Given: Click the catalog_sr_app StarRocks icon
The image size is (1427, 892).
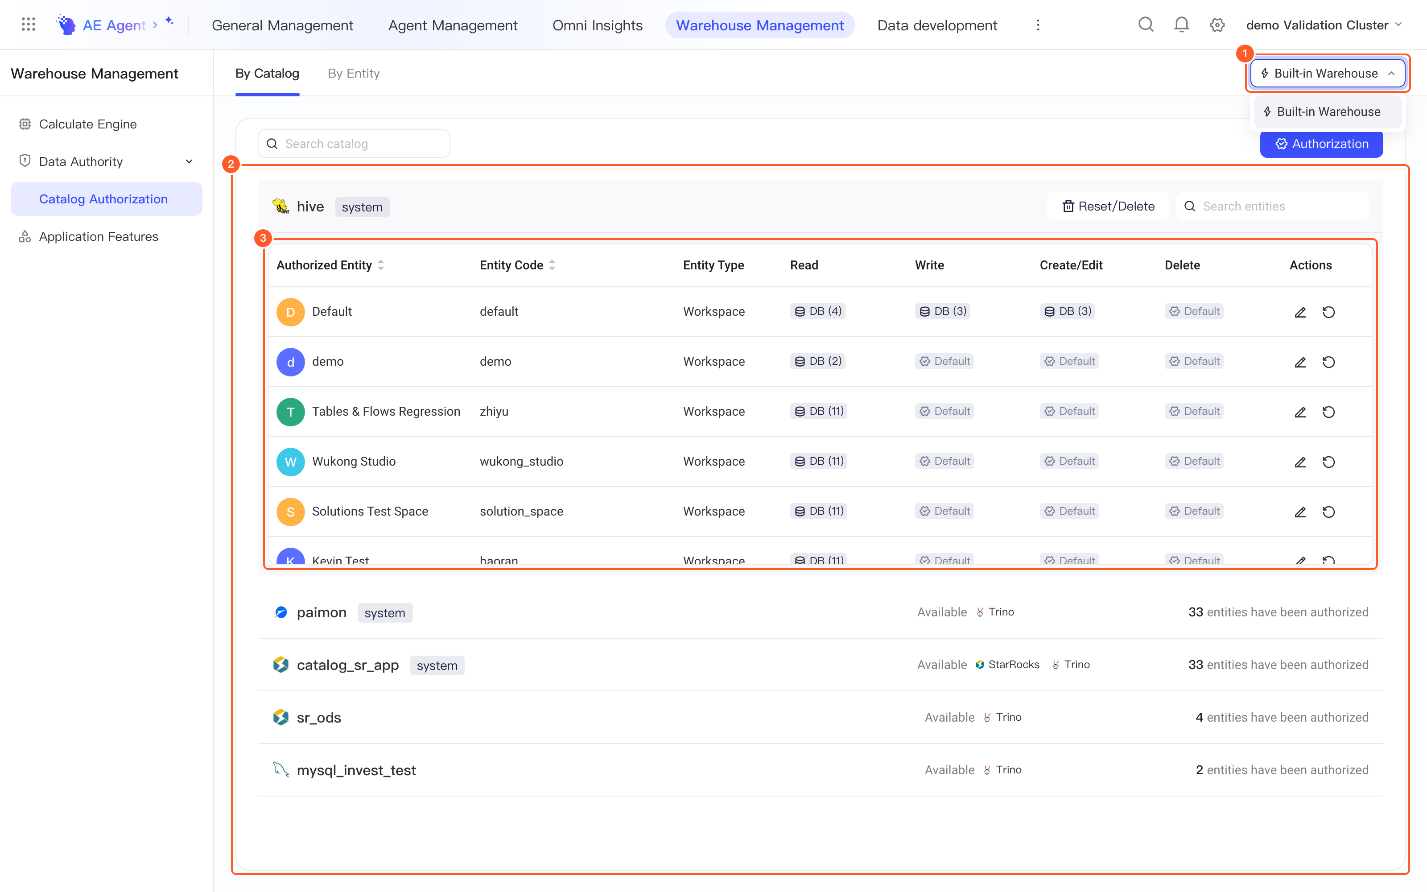Looking at the screenshot, I should click(x=280, y=665).
